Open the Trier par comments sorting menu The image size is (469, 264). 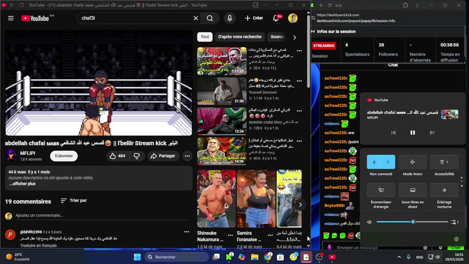click(x=74, y=201)
